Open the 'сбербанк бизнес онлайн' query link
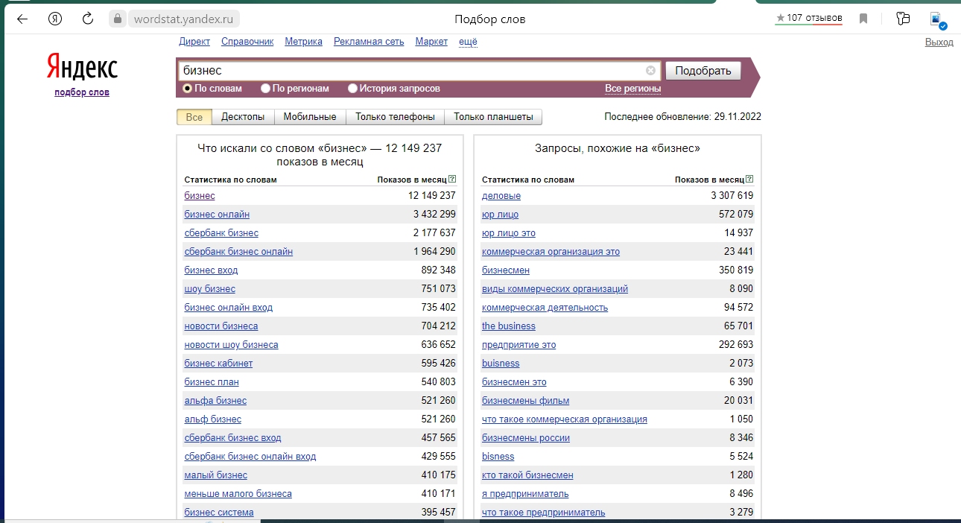 238,252
